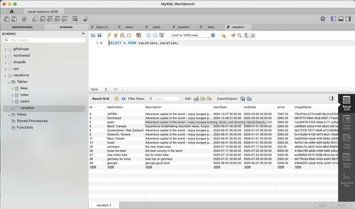Collapse the Tables node
This screenshot has width=355, height=209.
[9, 82]
